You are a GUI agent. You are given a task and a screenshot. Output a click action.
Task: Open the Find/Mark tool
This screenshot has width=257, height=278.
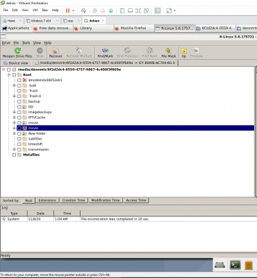coord(105,53)
